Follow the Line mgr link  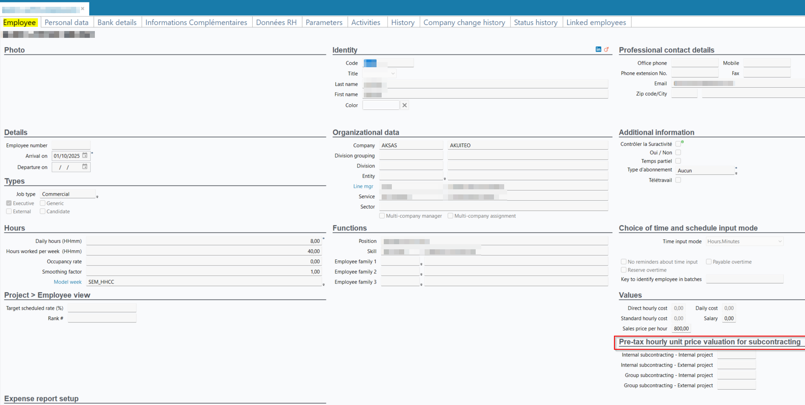363,186
